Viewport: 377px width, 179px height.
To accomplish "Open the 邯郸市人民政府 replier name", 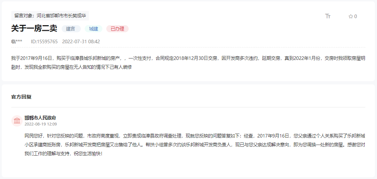I will [x=40, y=118].
